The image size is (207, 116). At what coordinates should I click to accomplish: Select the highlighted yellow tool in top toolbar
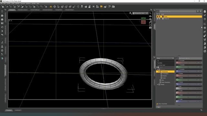pyautogui.click(x=51, y=6)
